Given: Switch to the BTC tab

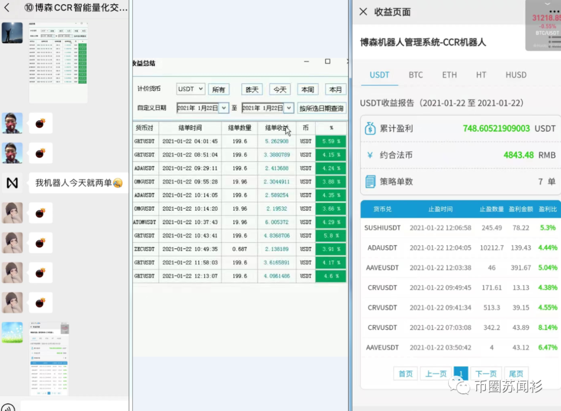Looking at the screenshot, I should [416, 75].
